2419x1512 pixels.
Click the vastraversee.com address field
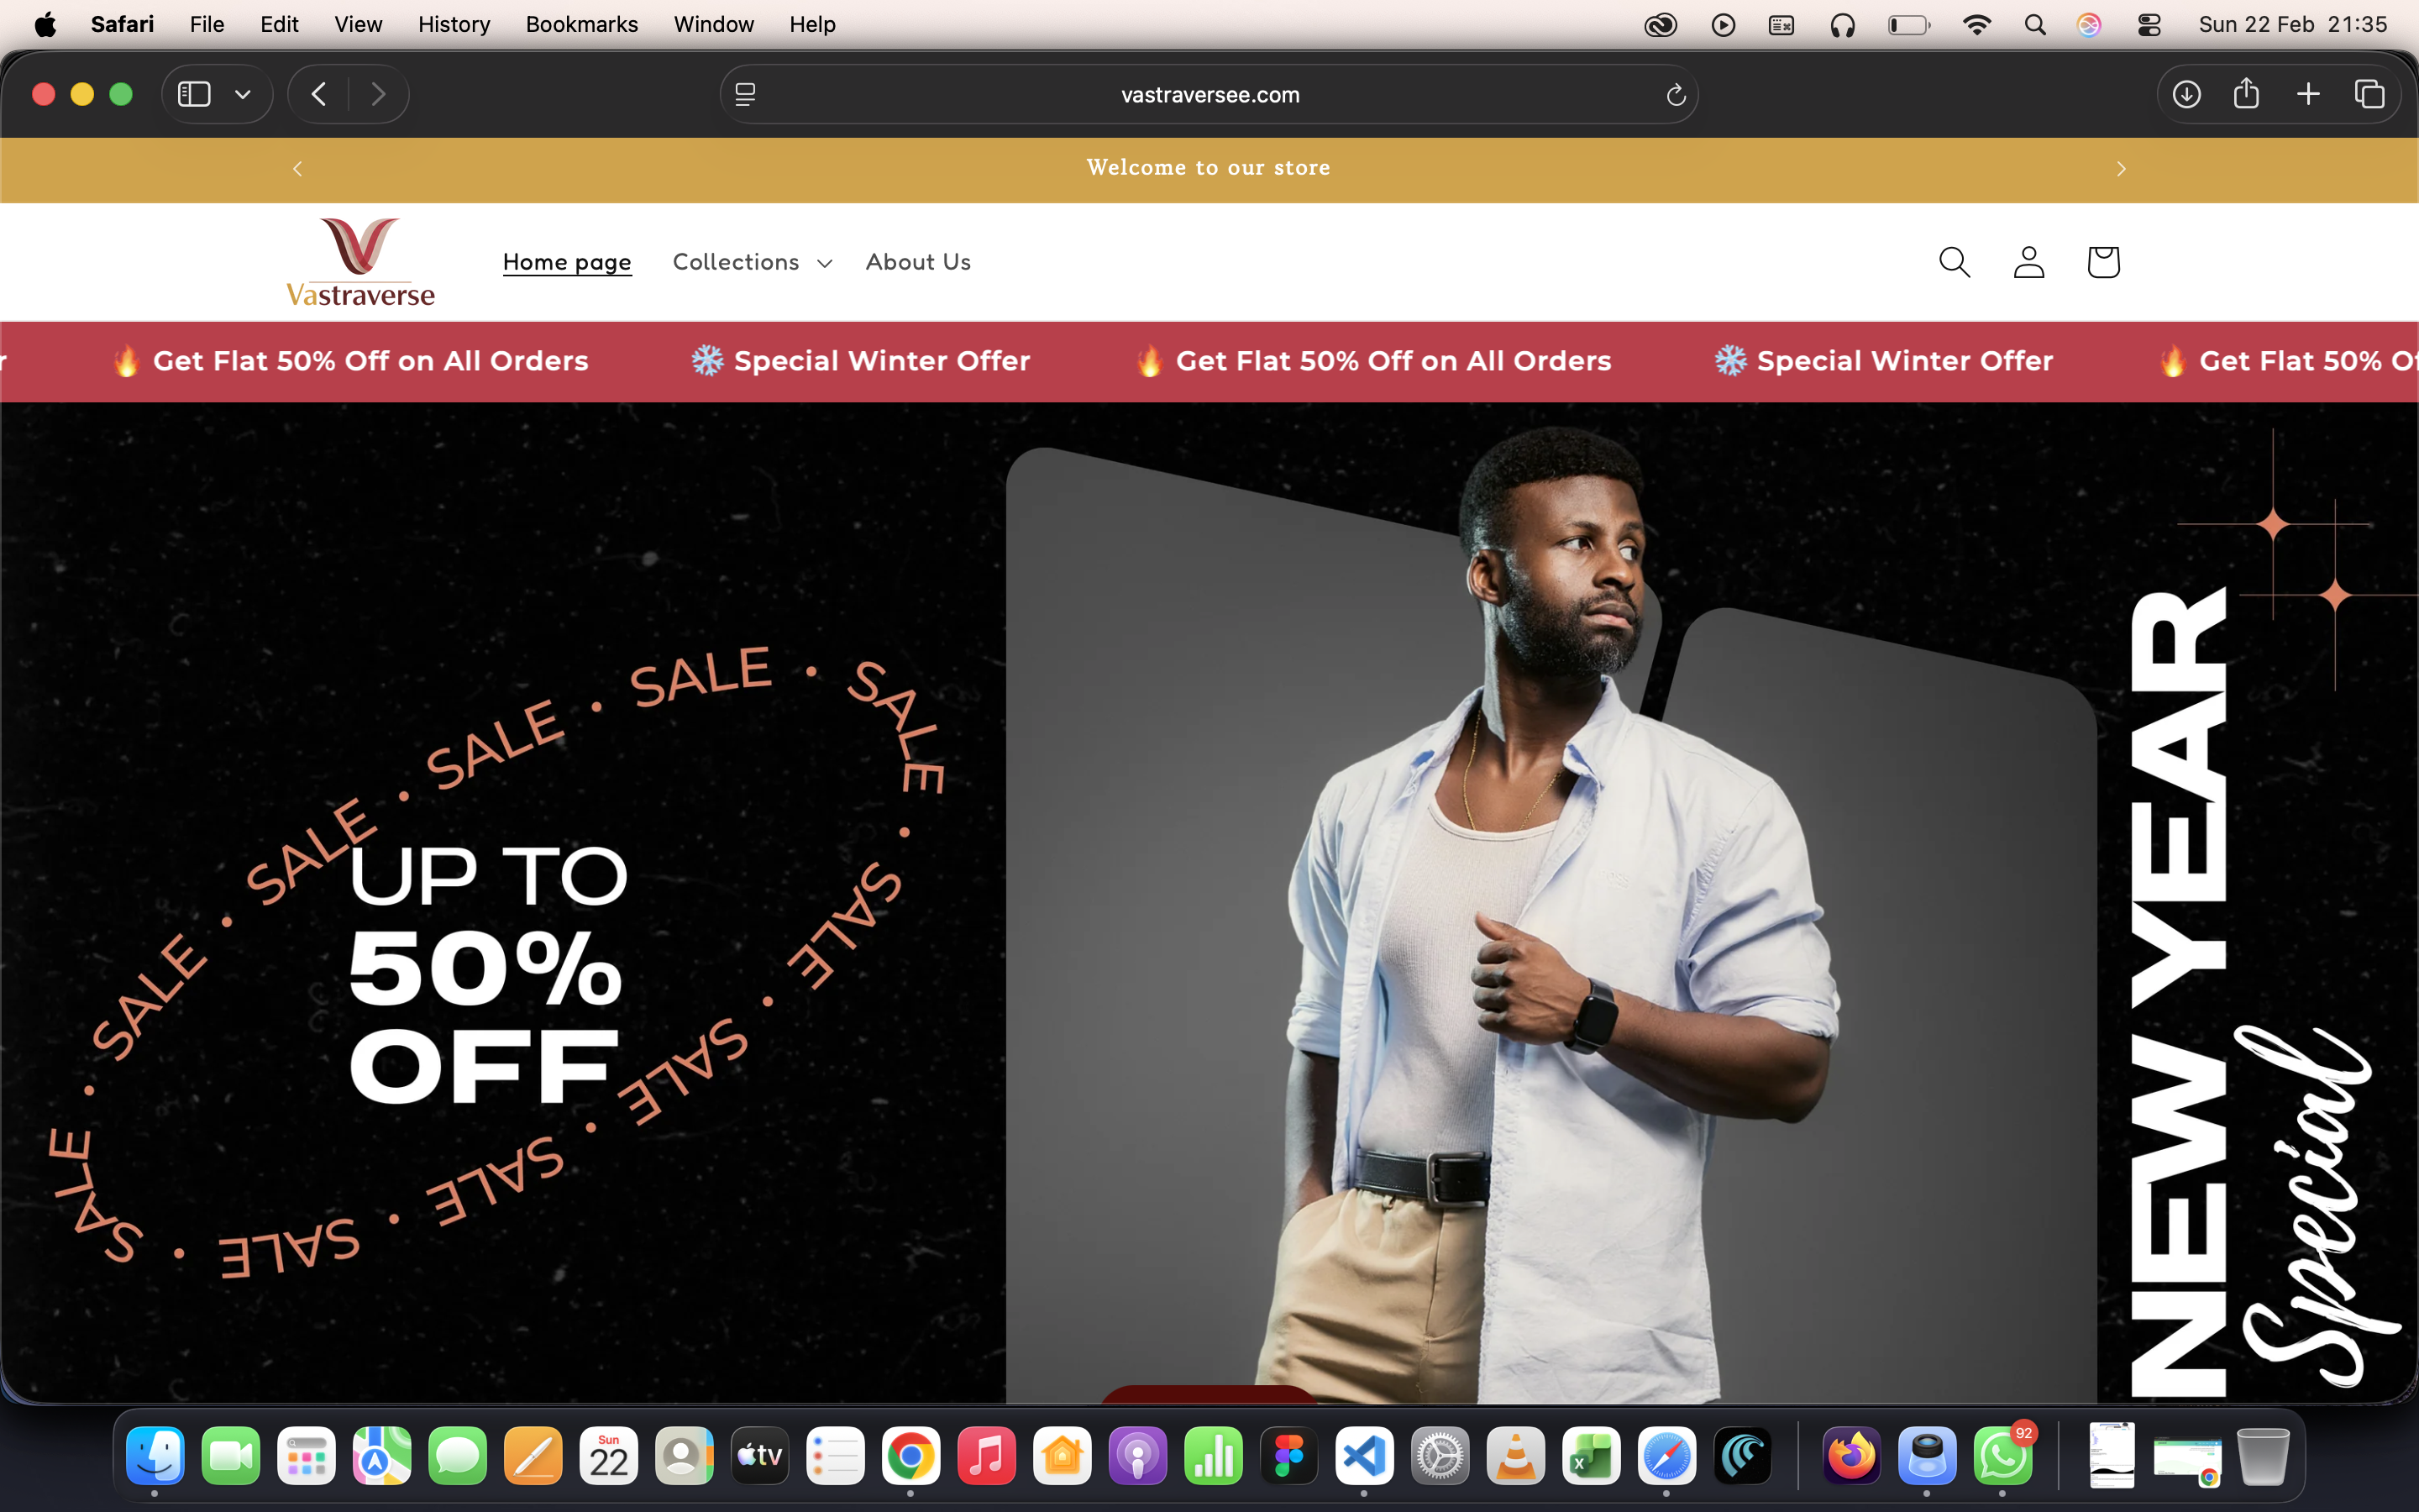pyautogui.click(x=1209, y=94)
